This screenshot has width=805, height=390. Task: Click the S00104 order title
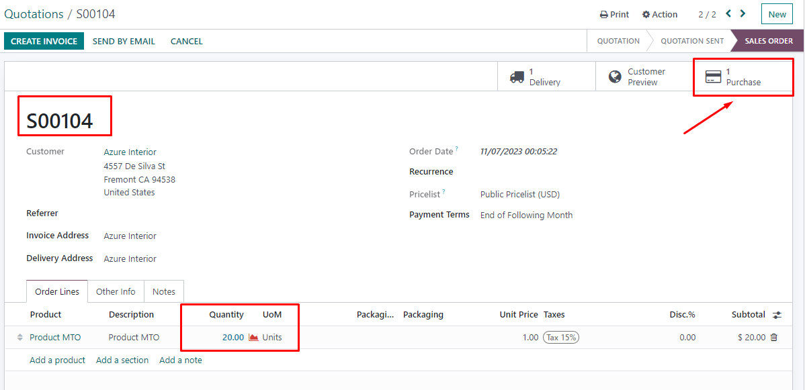(60, 121)
